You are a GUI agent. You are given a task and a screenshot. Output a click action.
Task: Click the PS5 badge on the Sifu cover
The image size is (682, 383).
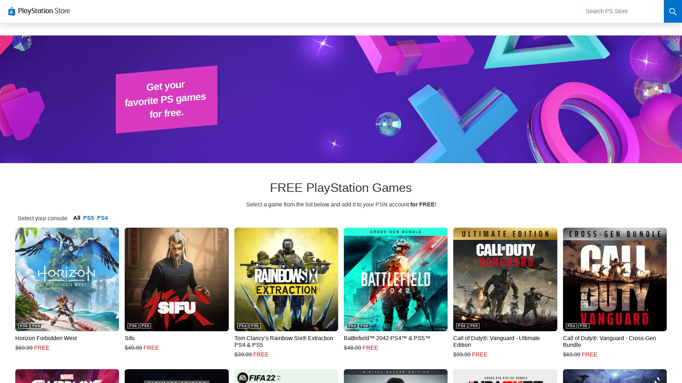click(x=145, y=326)
